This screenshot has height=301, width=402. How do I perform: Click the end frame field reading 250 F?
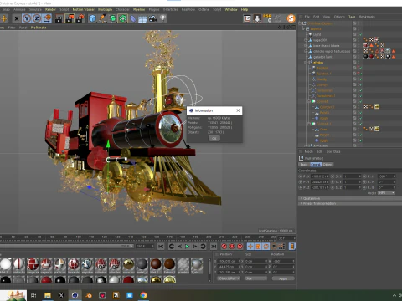pos(145,247)
